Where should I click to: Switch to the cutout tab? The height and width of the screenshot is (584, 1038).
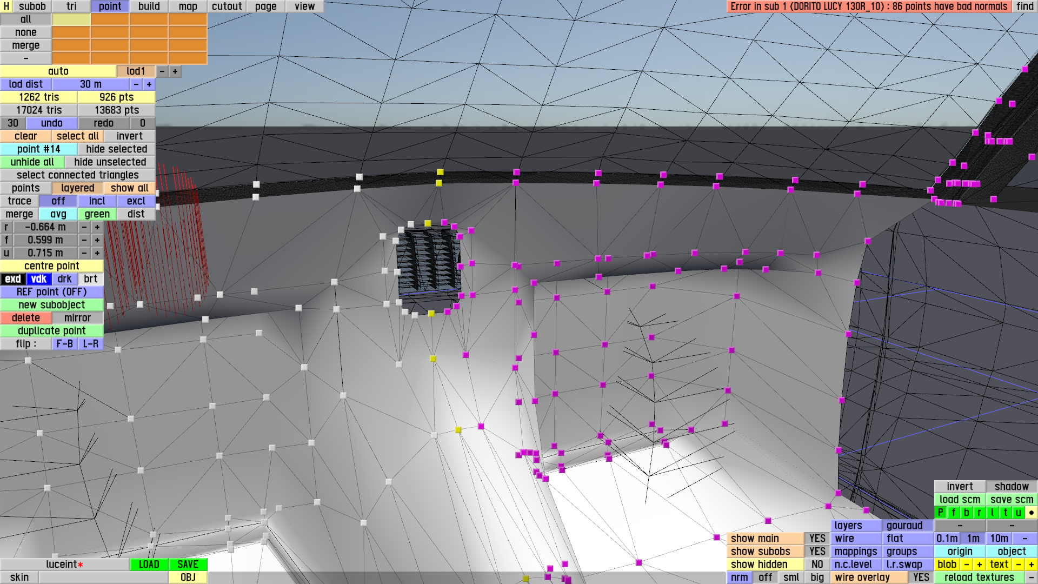(227, 6)
